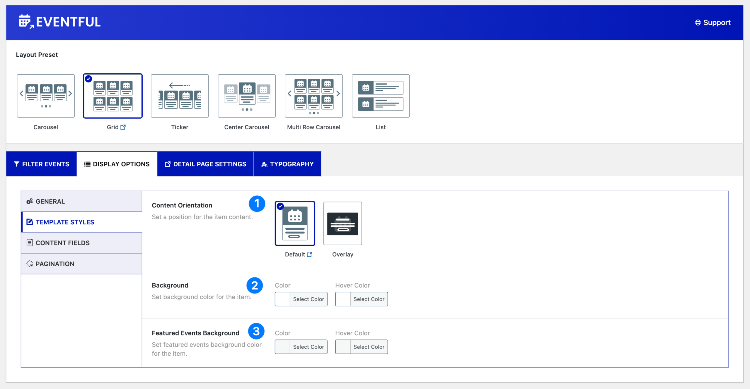The width and height of the screenshot is (750, 389).
Task: Open the Pagination sidebar section
Action: (81, 264)
